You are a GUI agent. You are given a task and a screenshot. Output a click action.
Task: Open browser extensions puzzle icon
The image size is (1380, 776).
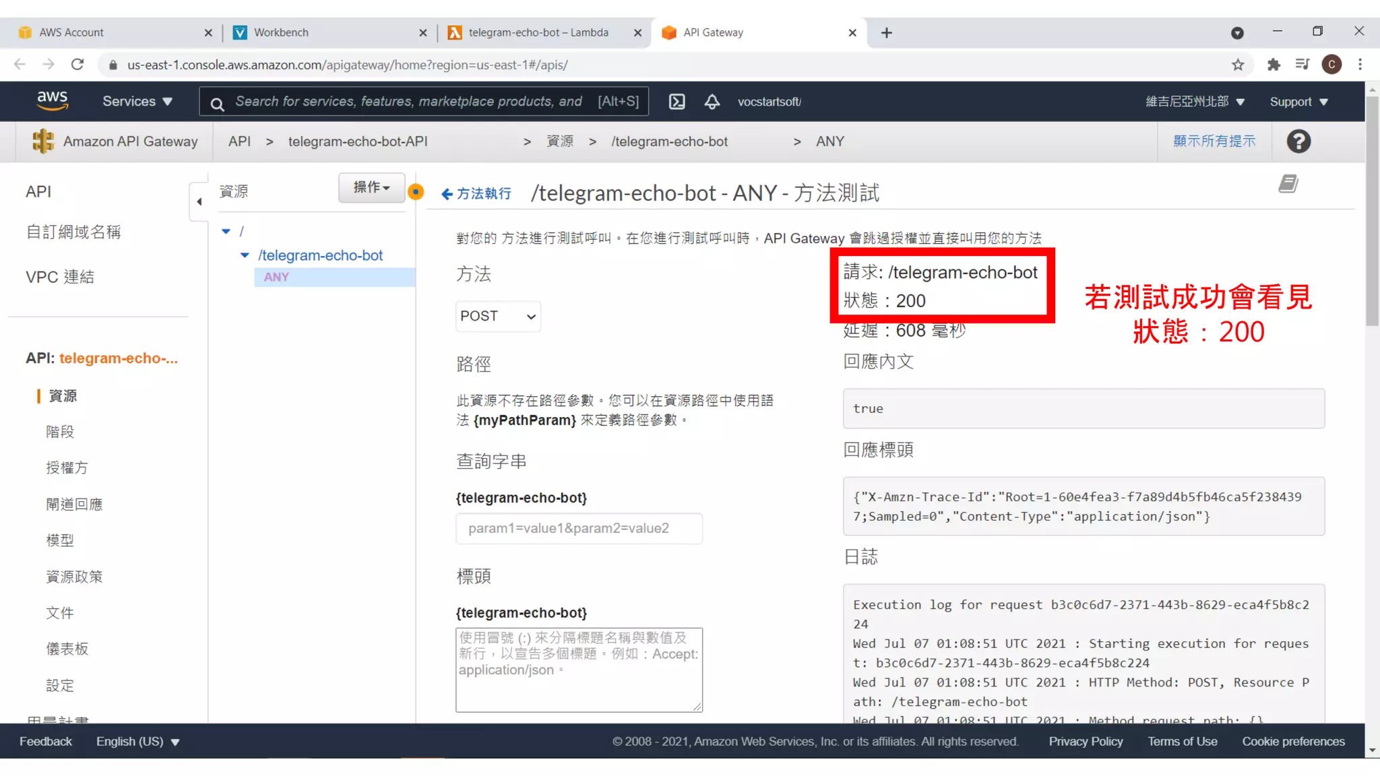[1273, 65]
